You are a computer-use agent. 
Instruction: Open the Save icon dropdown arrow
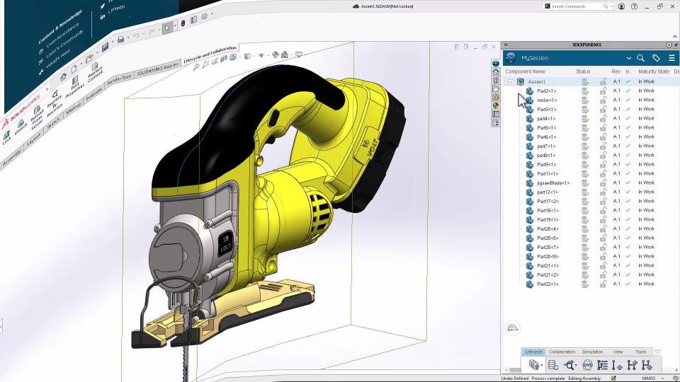click(541, 366)
